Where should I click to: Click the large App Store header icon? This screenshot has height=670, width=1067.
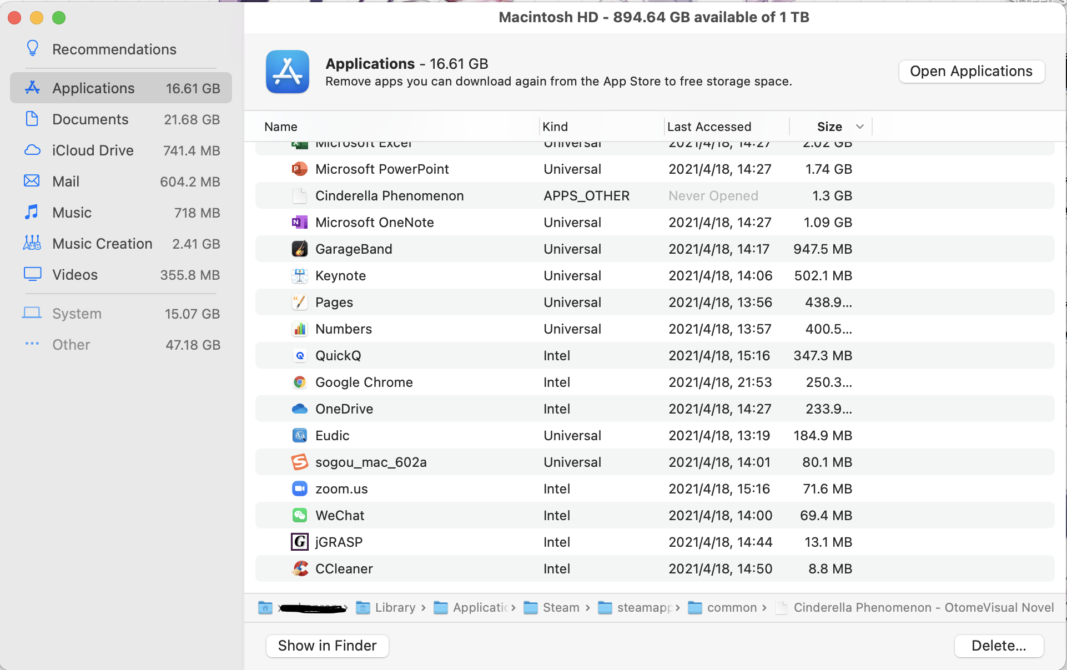(287, 72)
